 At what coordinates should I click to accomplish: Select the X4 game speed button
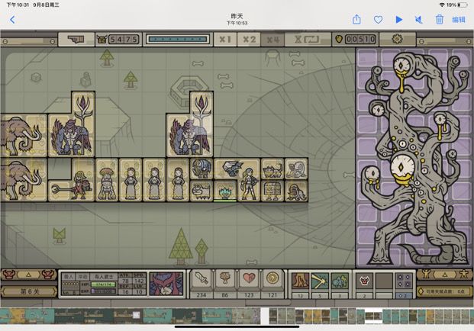point(272,39)
